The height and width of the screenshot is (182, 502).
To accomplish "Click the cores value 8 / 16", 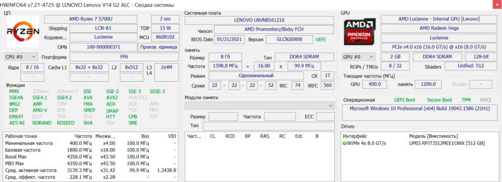I will coord(32,67).
